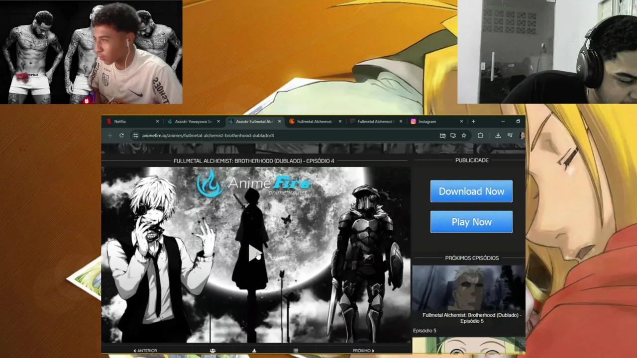Minimize the browser window

click(503, 121)
